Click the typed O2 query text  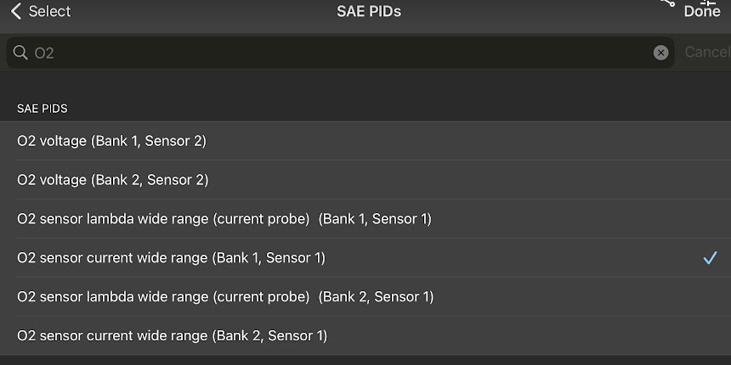[44, 53]
